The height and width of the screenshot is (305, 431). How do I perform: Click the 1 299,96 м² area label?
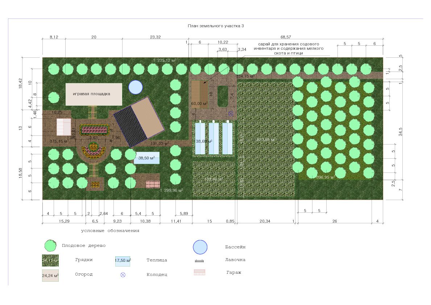coord(171,190)
